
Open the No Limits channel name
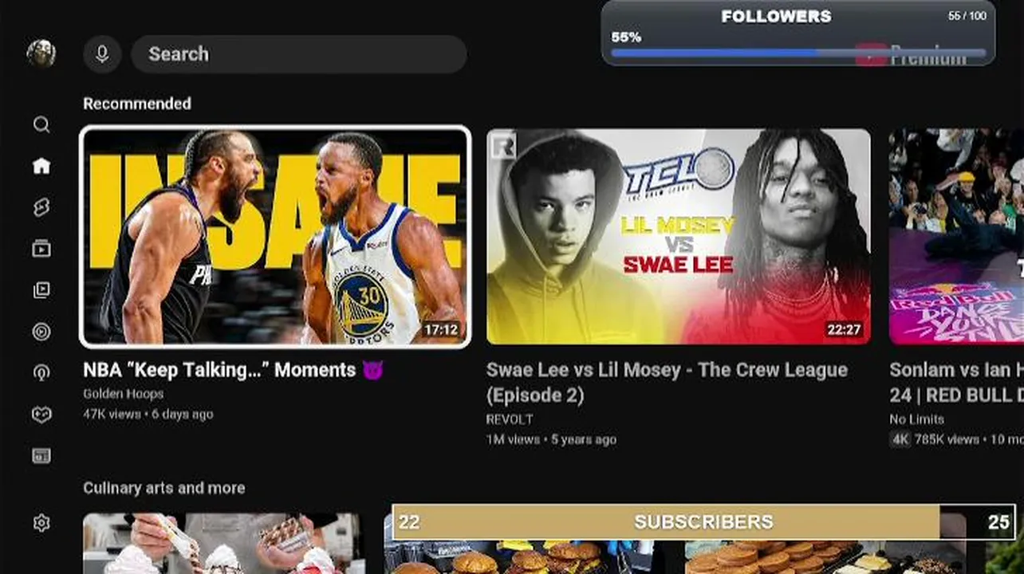click(x=916, y=419)
